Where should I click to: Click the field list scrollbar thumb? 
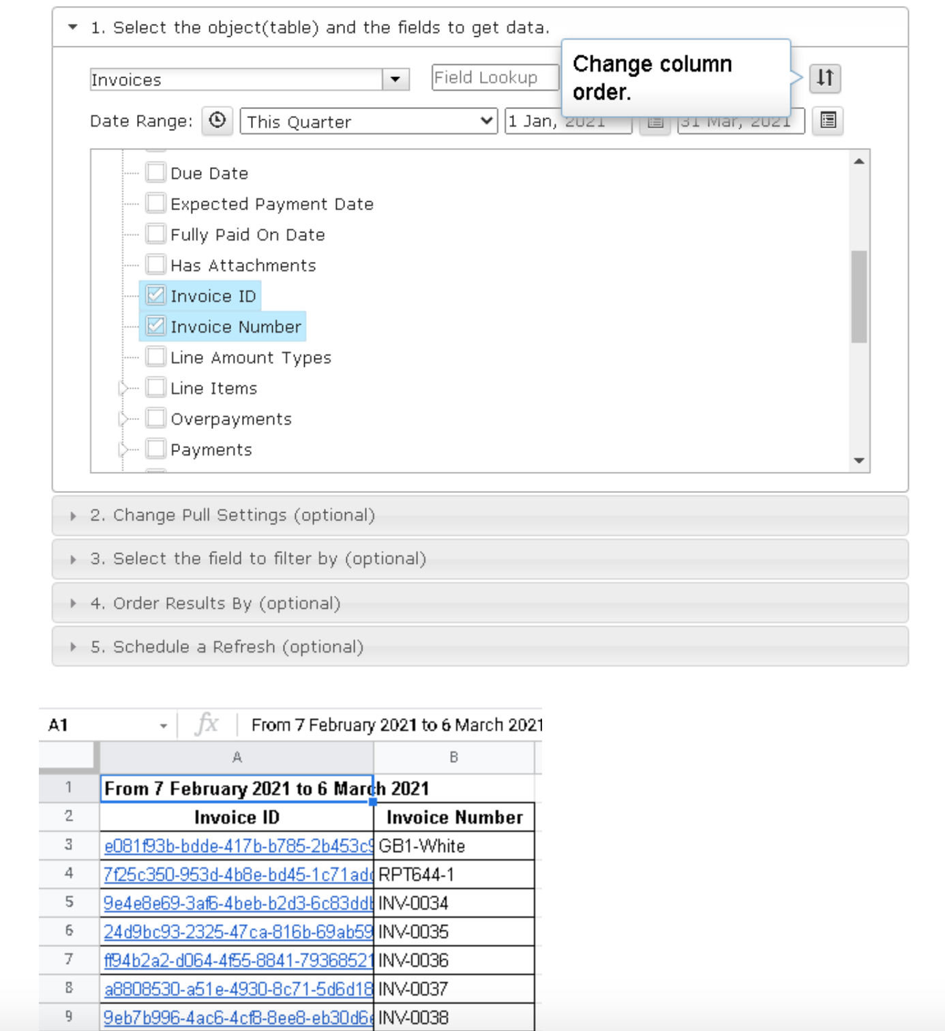point(859,297)
